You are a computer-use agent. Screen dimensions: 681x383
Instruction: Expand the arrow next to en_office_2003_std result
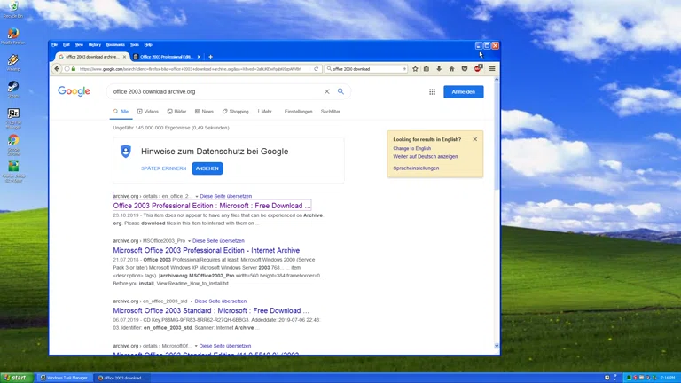[x=192, y=301]
